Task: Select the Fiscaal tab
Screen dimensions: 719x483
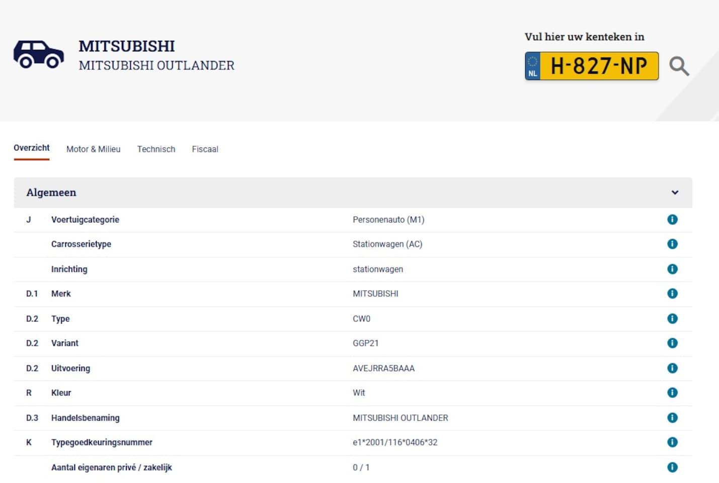Action: tap(205, 149)
